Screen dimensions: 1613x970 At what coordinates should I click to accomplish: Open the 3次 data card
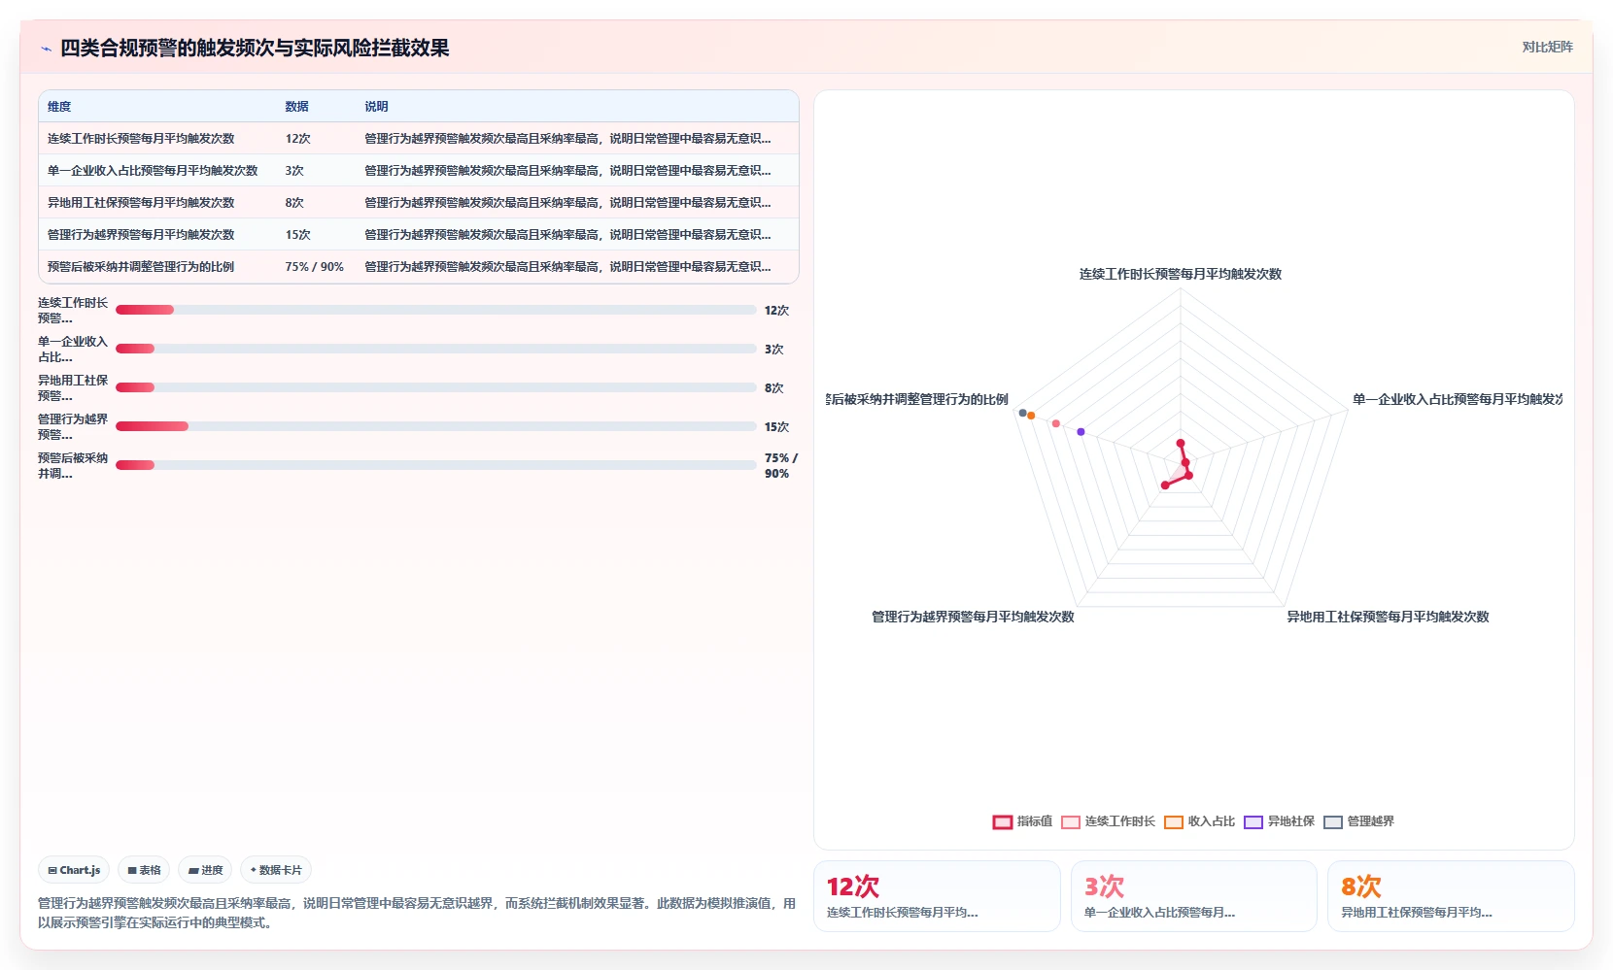click(1194, 896)
